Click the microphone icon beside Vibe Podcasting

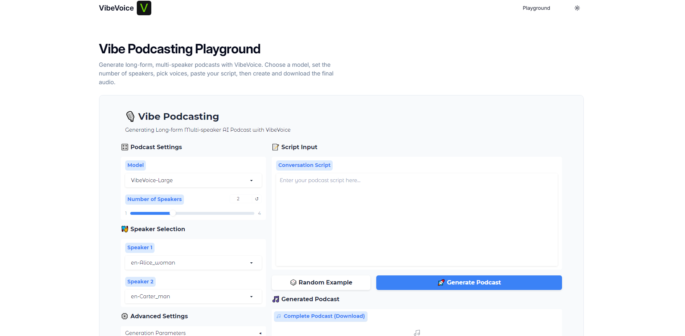130,116
